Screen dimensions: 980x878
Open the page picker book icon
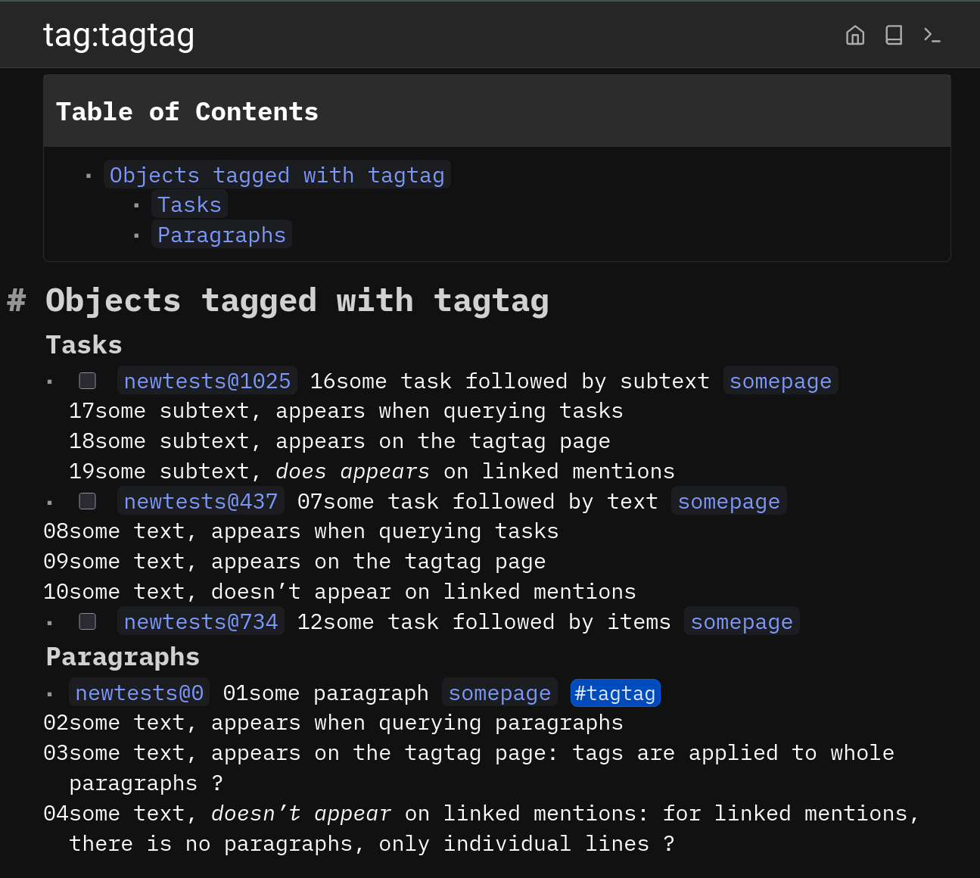pos(894,36)
